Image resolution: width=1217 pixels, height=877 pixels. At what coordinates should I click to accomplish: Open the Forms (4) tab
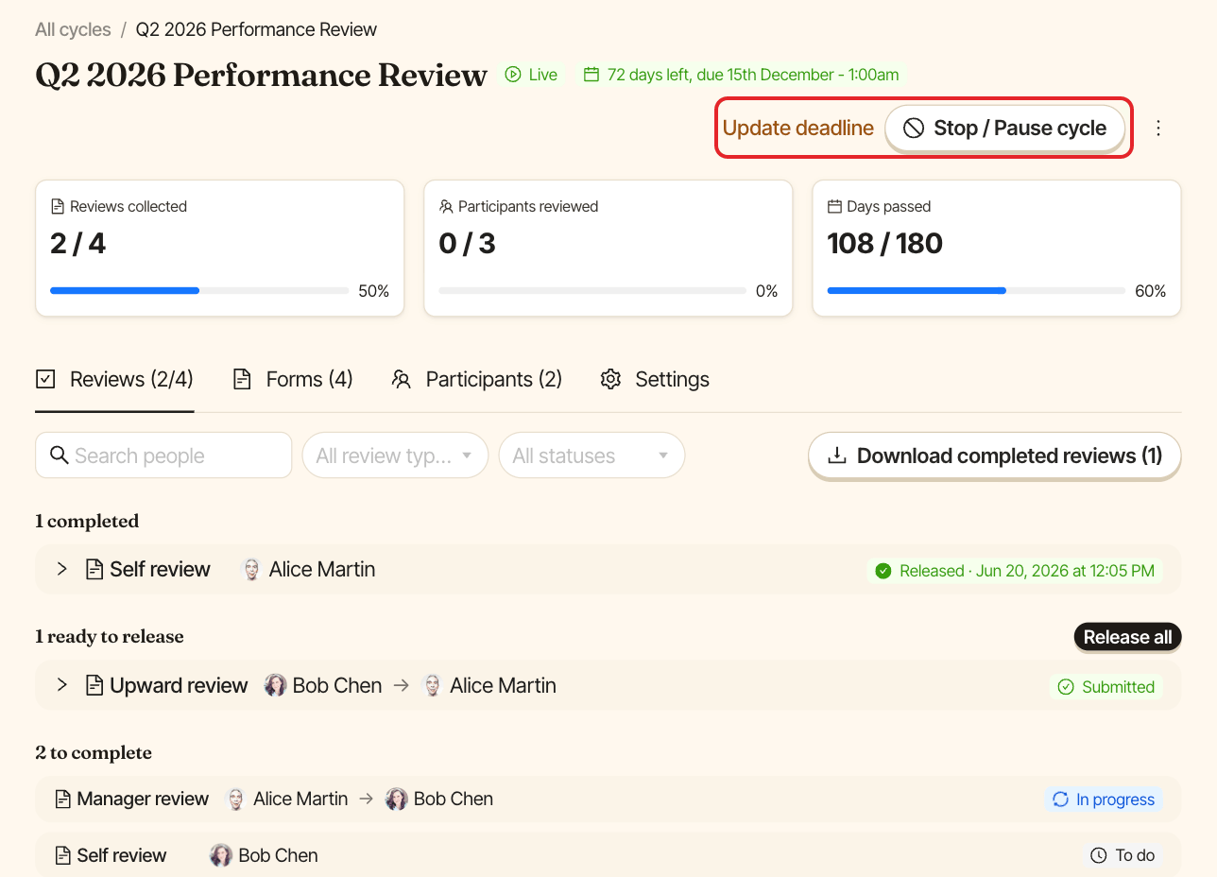[x=293, y=379]
